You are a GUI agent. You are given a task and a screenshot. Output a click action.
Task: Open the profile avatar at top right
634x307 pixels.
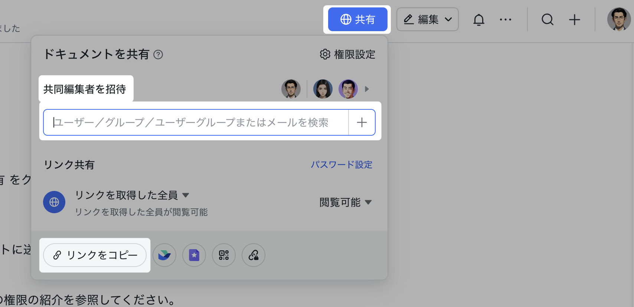(x=619, y=19)
